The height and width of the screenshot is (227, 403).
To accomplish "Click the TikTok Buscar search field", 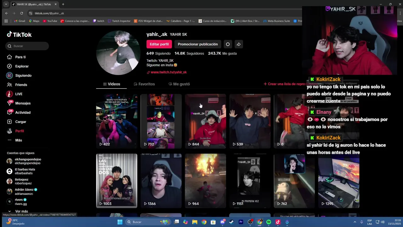I will [27, 46].
